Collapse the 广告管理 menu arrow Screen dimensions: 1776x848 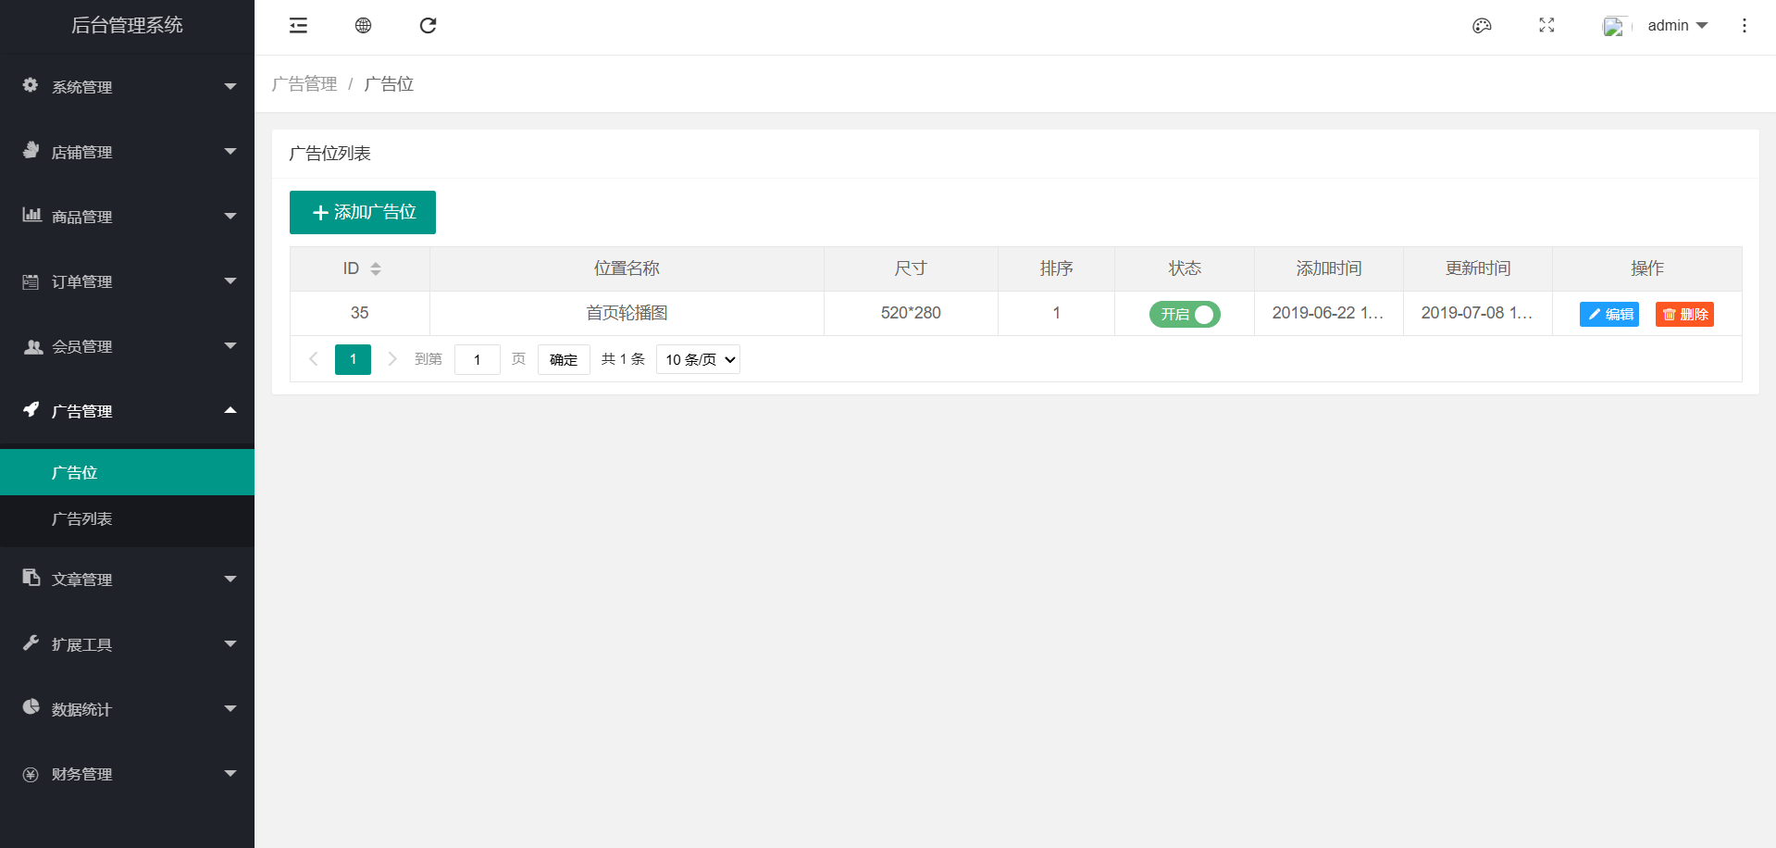click(230, 410)
